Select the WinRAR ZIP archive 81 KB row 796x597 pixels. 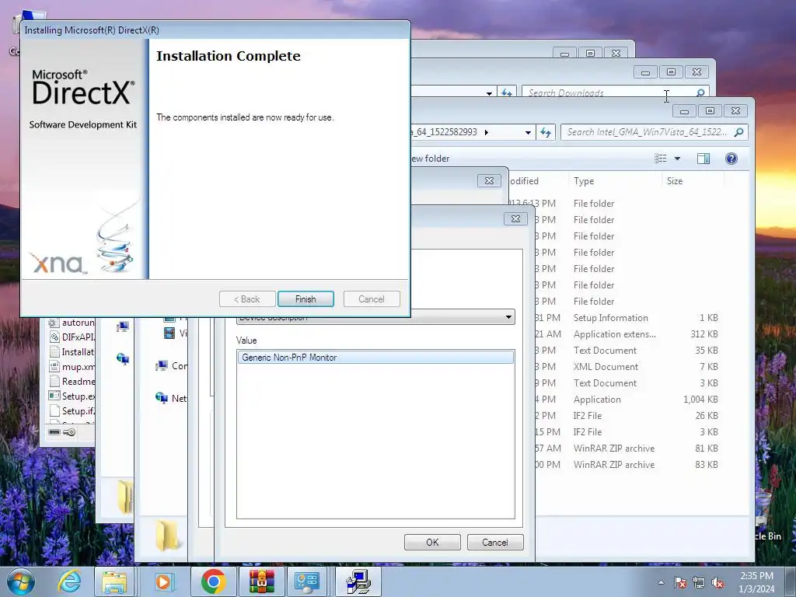(x=628, y=449)
